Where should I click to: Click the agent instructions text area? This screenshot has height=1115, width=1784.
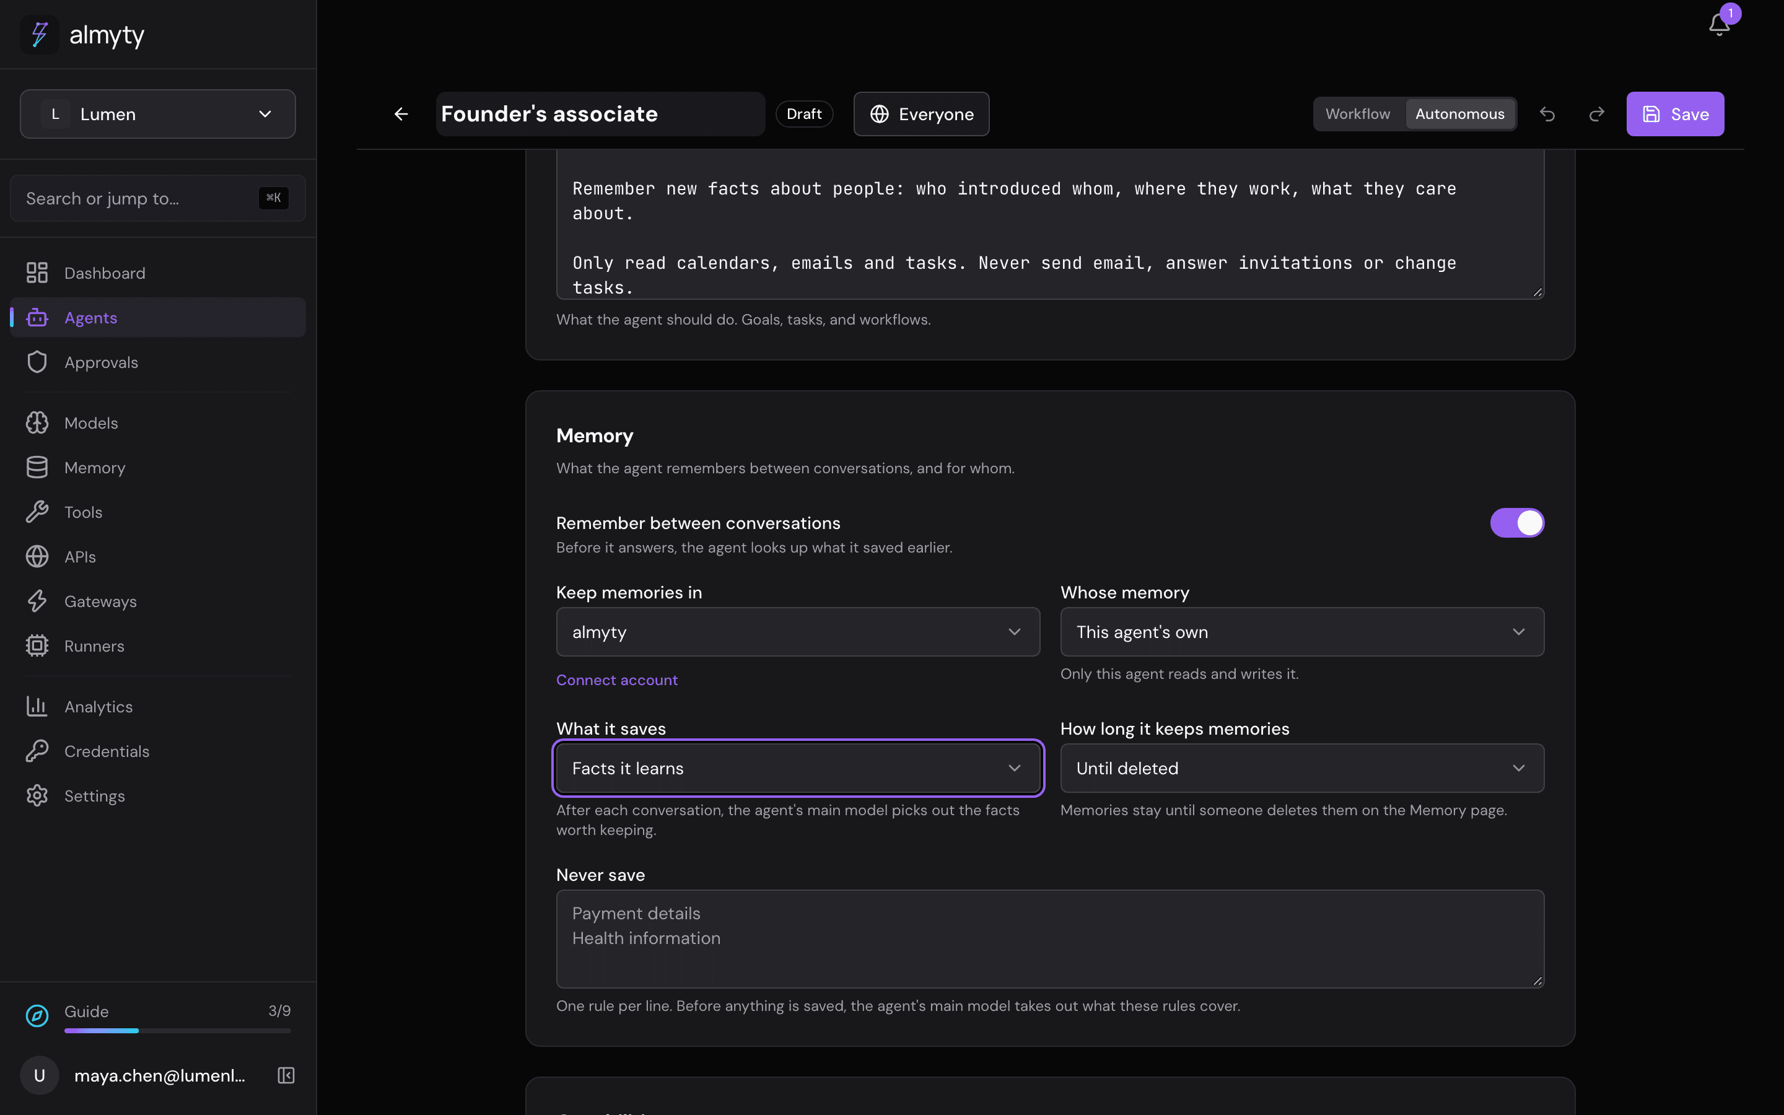pos(1050,224)
